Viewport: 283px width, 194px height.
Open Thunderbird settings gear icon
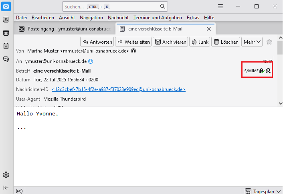coord(6,175)
